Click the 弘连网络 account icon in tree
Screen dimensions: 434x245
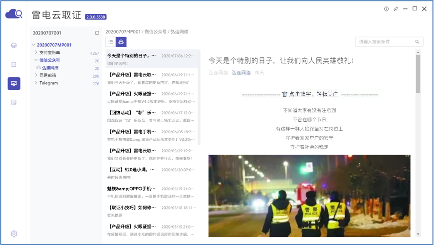[38, 67]
